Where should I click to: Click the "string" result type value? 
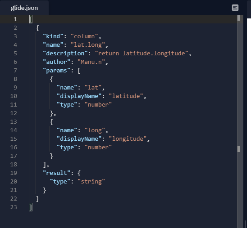pyautogui.click(x=91, y=182)
